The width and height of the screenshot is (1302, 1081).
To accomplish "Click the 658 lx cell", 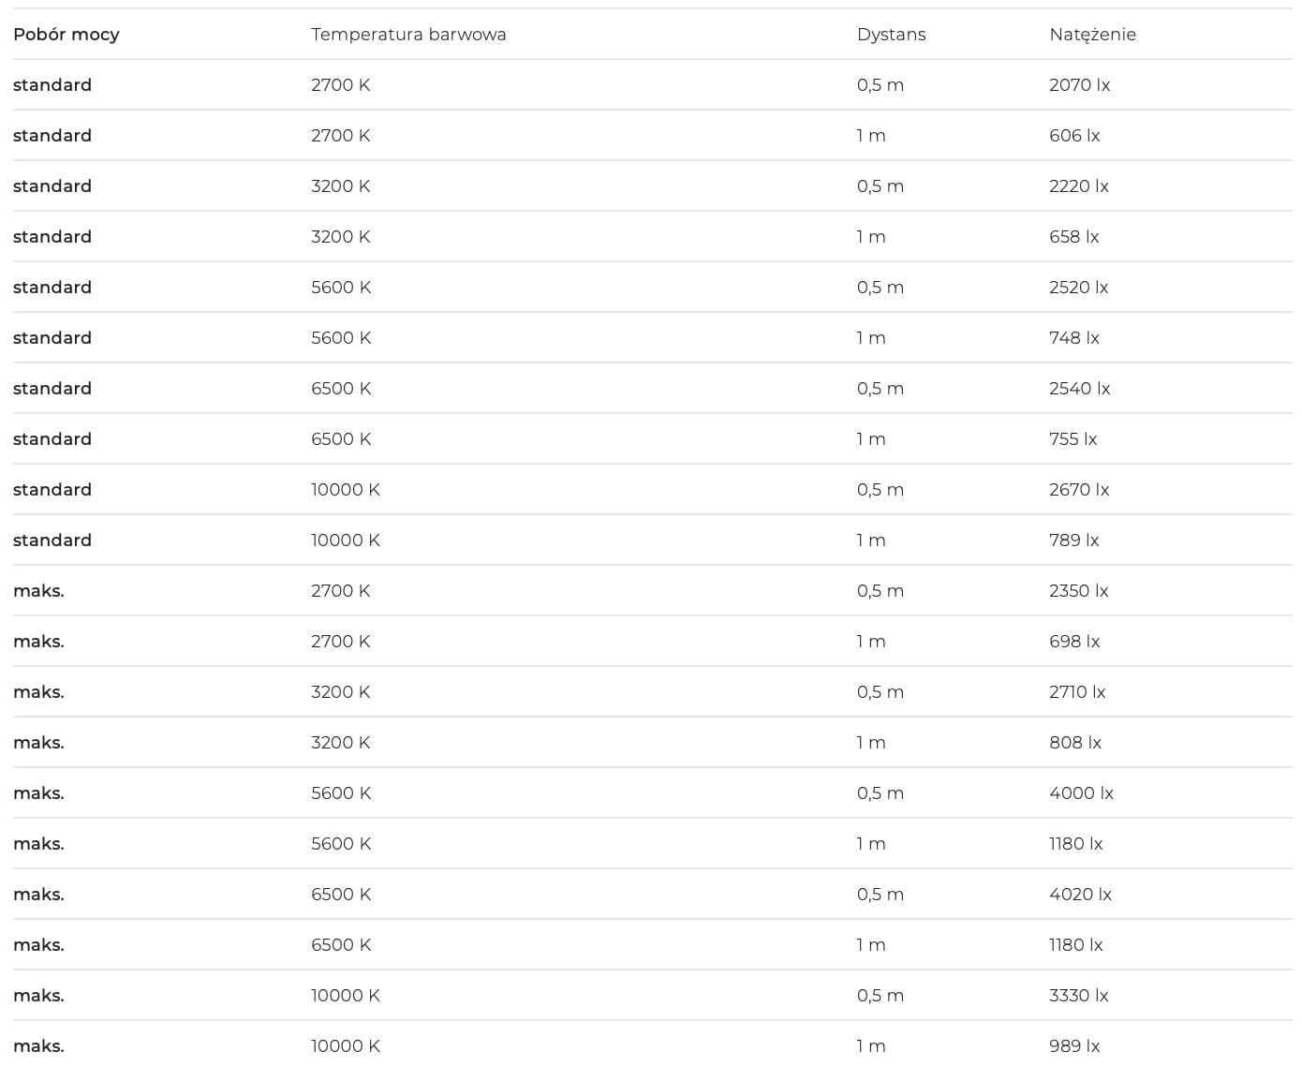I will pyautogui.click(x=1074, y=237).
